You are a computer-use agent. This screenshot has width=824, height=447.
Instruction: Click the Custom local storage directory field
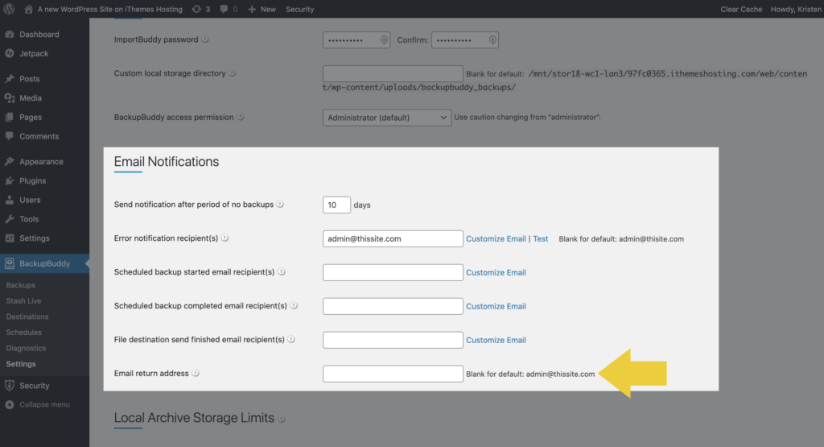pos(393,73)
